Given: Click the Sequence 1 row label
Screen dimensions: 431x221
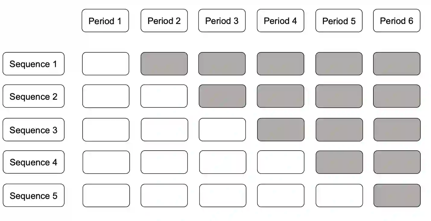Looking at the screenshot, I should tap(33, 64).
